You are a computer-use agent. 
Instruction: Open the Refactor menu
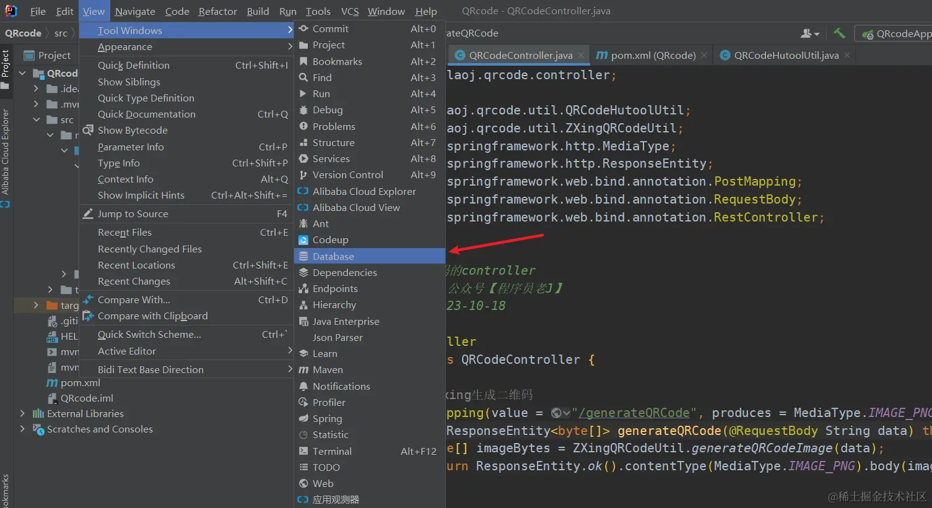[x=218, y=11]
